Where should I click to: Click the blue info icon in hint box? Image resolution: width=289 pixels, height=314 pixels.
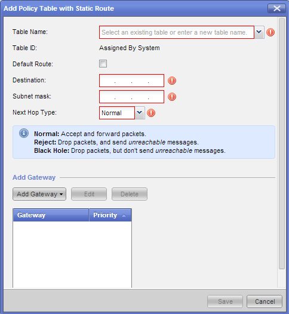24,133
